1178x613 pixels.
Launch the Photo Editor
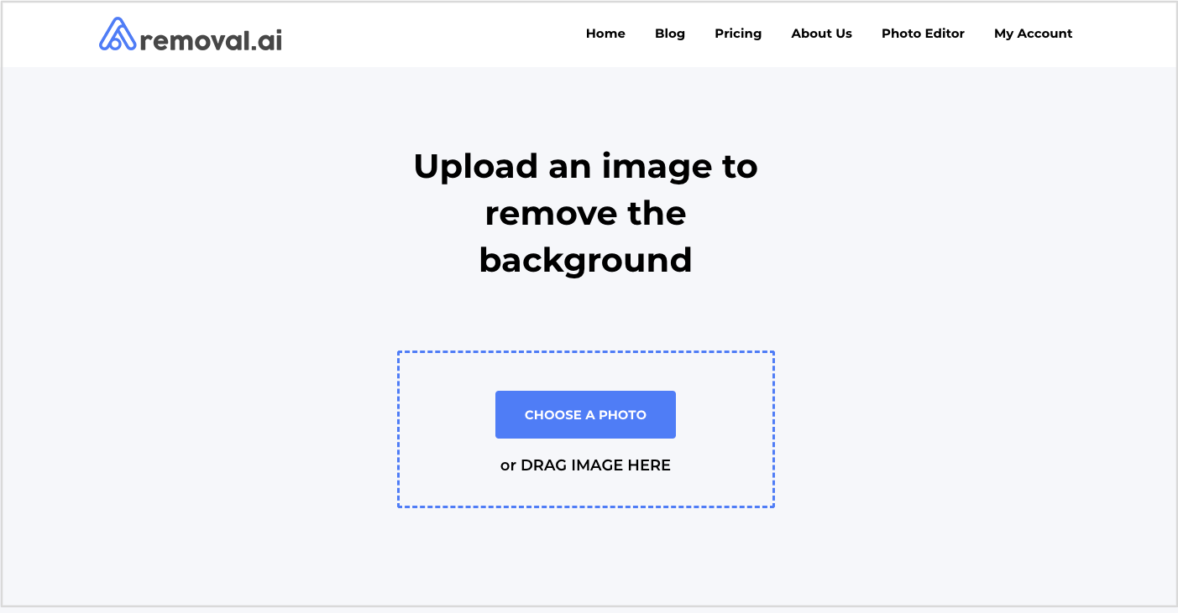click(x=923, y=34)
